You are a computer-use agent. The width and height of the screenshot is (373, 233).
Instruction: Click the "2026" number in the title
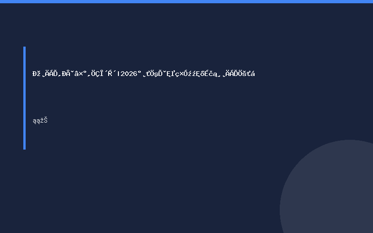(x=129, y=74)
